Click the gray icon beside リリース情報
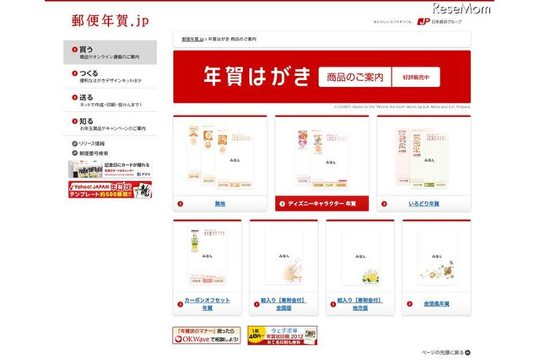The width and height of the screenshot is (540, 359). point(74,143)
